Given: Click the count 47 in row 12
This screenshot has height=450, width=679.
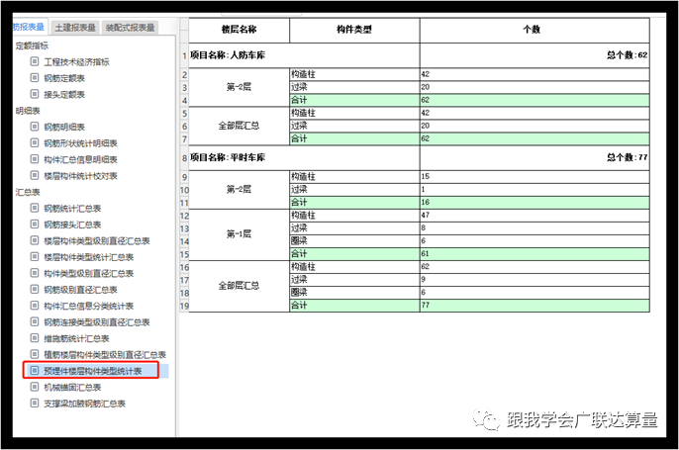Looking at the screenshot, I should [534, 215].
